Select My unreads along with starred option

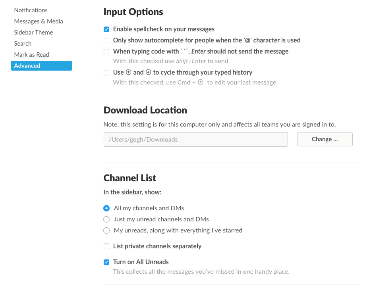point(106,230)
